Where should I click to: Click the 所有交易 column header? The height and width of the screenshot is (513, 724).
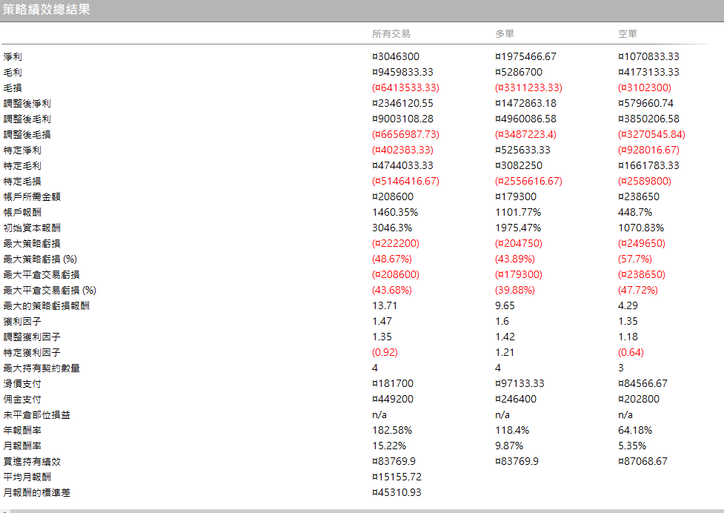(391, 33)
